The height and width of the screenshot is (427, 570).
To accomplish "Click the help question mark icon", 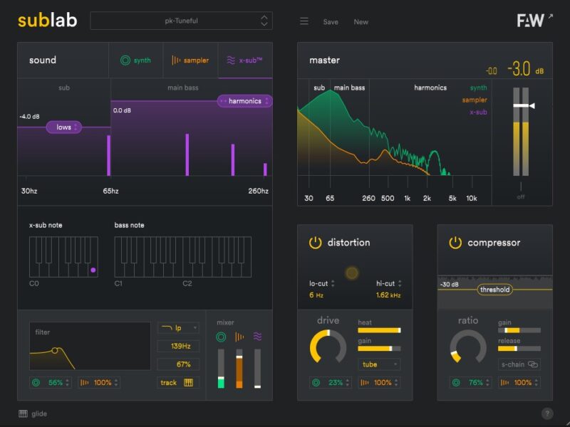I will (546, 413).
